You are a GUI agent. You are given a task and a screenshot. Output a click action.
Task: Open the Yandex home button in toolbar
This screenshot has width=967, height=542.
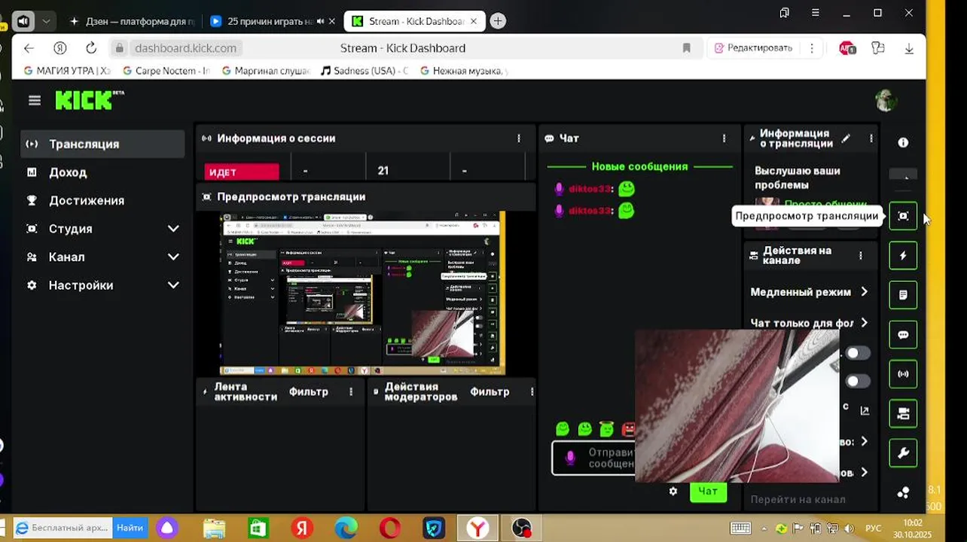(60, 48)
